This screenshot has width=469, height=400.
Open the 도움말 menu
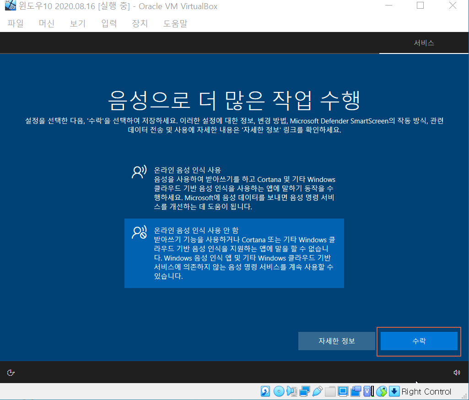175,23
